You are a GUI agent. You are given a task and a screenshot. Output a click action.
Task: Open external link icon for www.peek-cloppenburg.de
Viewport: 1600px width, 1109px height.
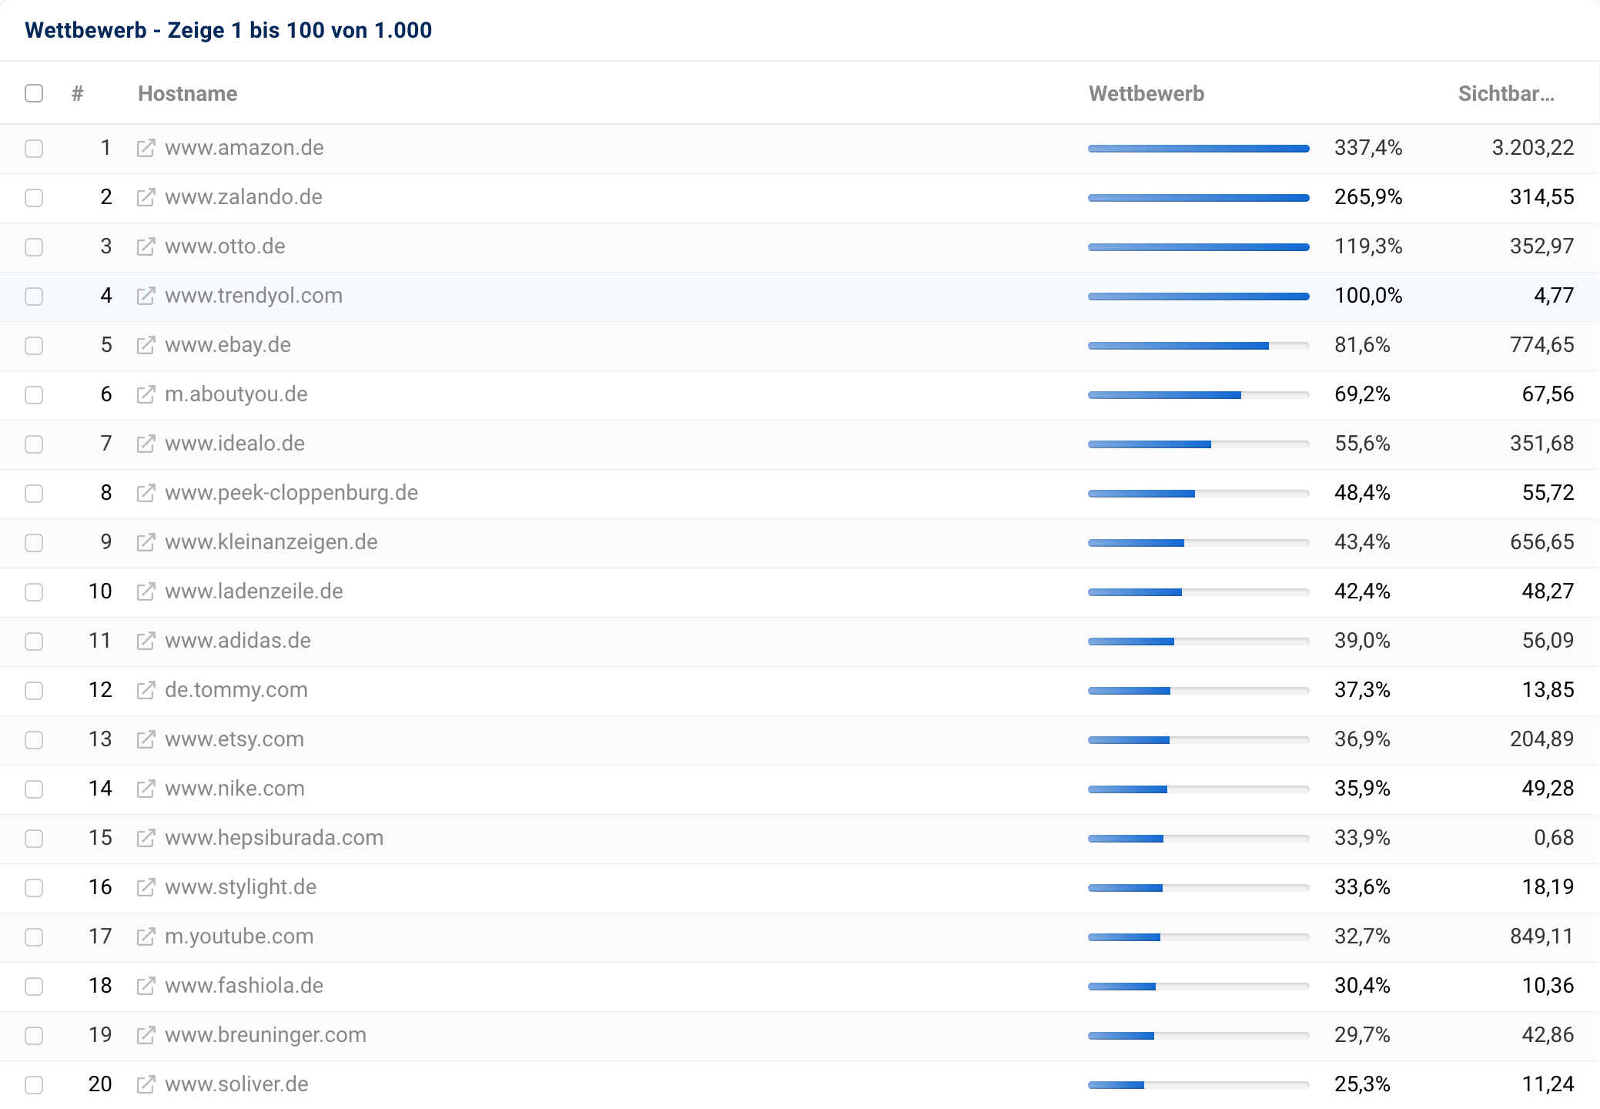pyautogui.click(x=146, y=493)
